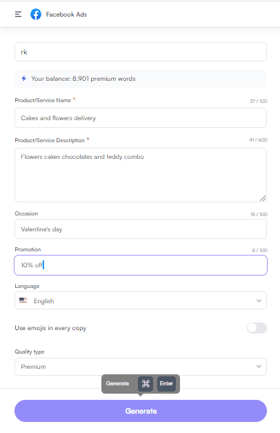Click the balance premium words banner
The image size is (280, 433).
click(x=141, y=79)
